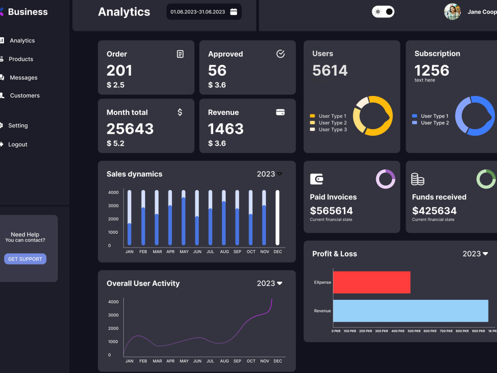Click Subscription User Type 1 blue swatch
The height and width of the screenshot is (373, 497).
click(414, 116)
